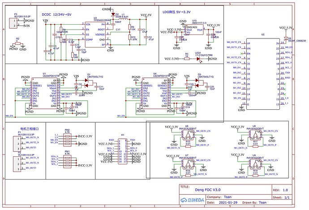The image size is (309, 210).
Task: Click the R2 zero-ohm resistor
Action: [x=18, y=43]
